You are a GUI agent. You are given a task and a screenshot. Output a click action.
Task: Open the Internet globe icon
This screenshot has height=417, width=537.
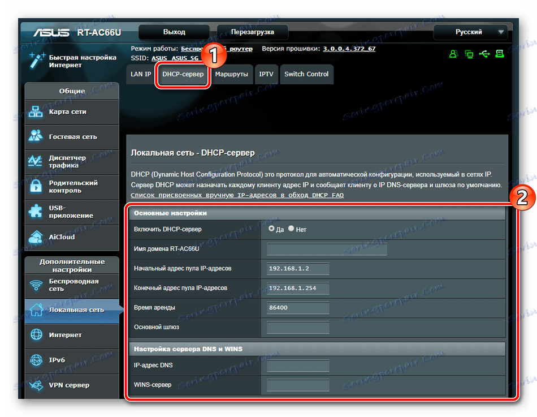36,334
